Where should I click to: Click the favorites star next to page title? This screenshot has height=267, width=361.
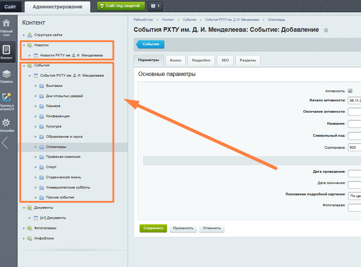[x=326, y=30]
